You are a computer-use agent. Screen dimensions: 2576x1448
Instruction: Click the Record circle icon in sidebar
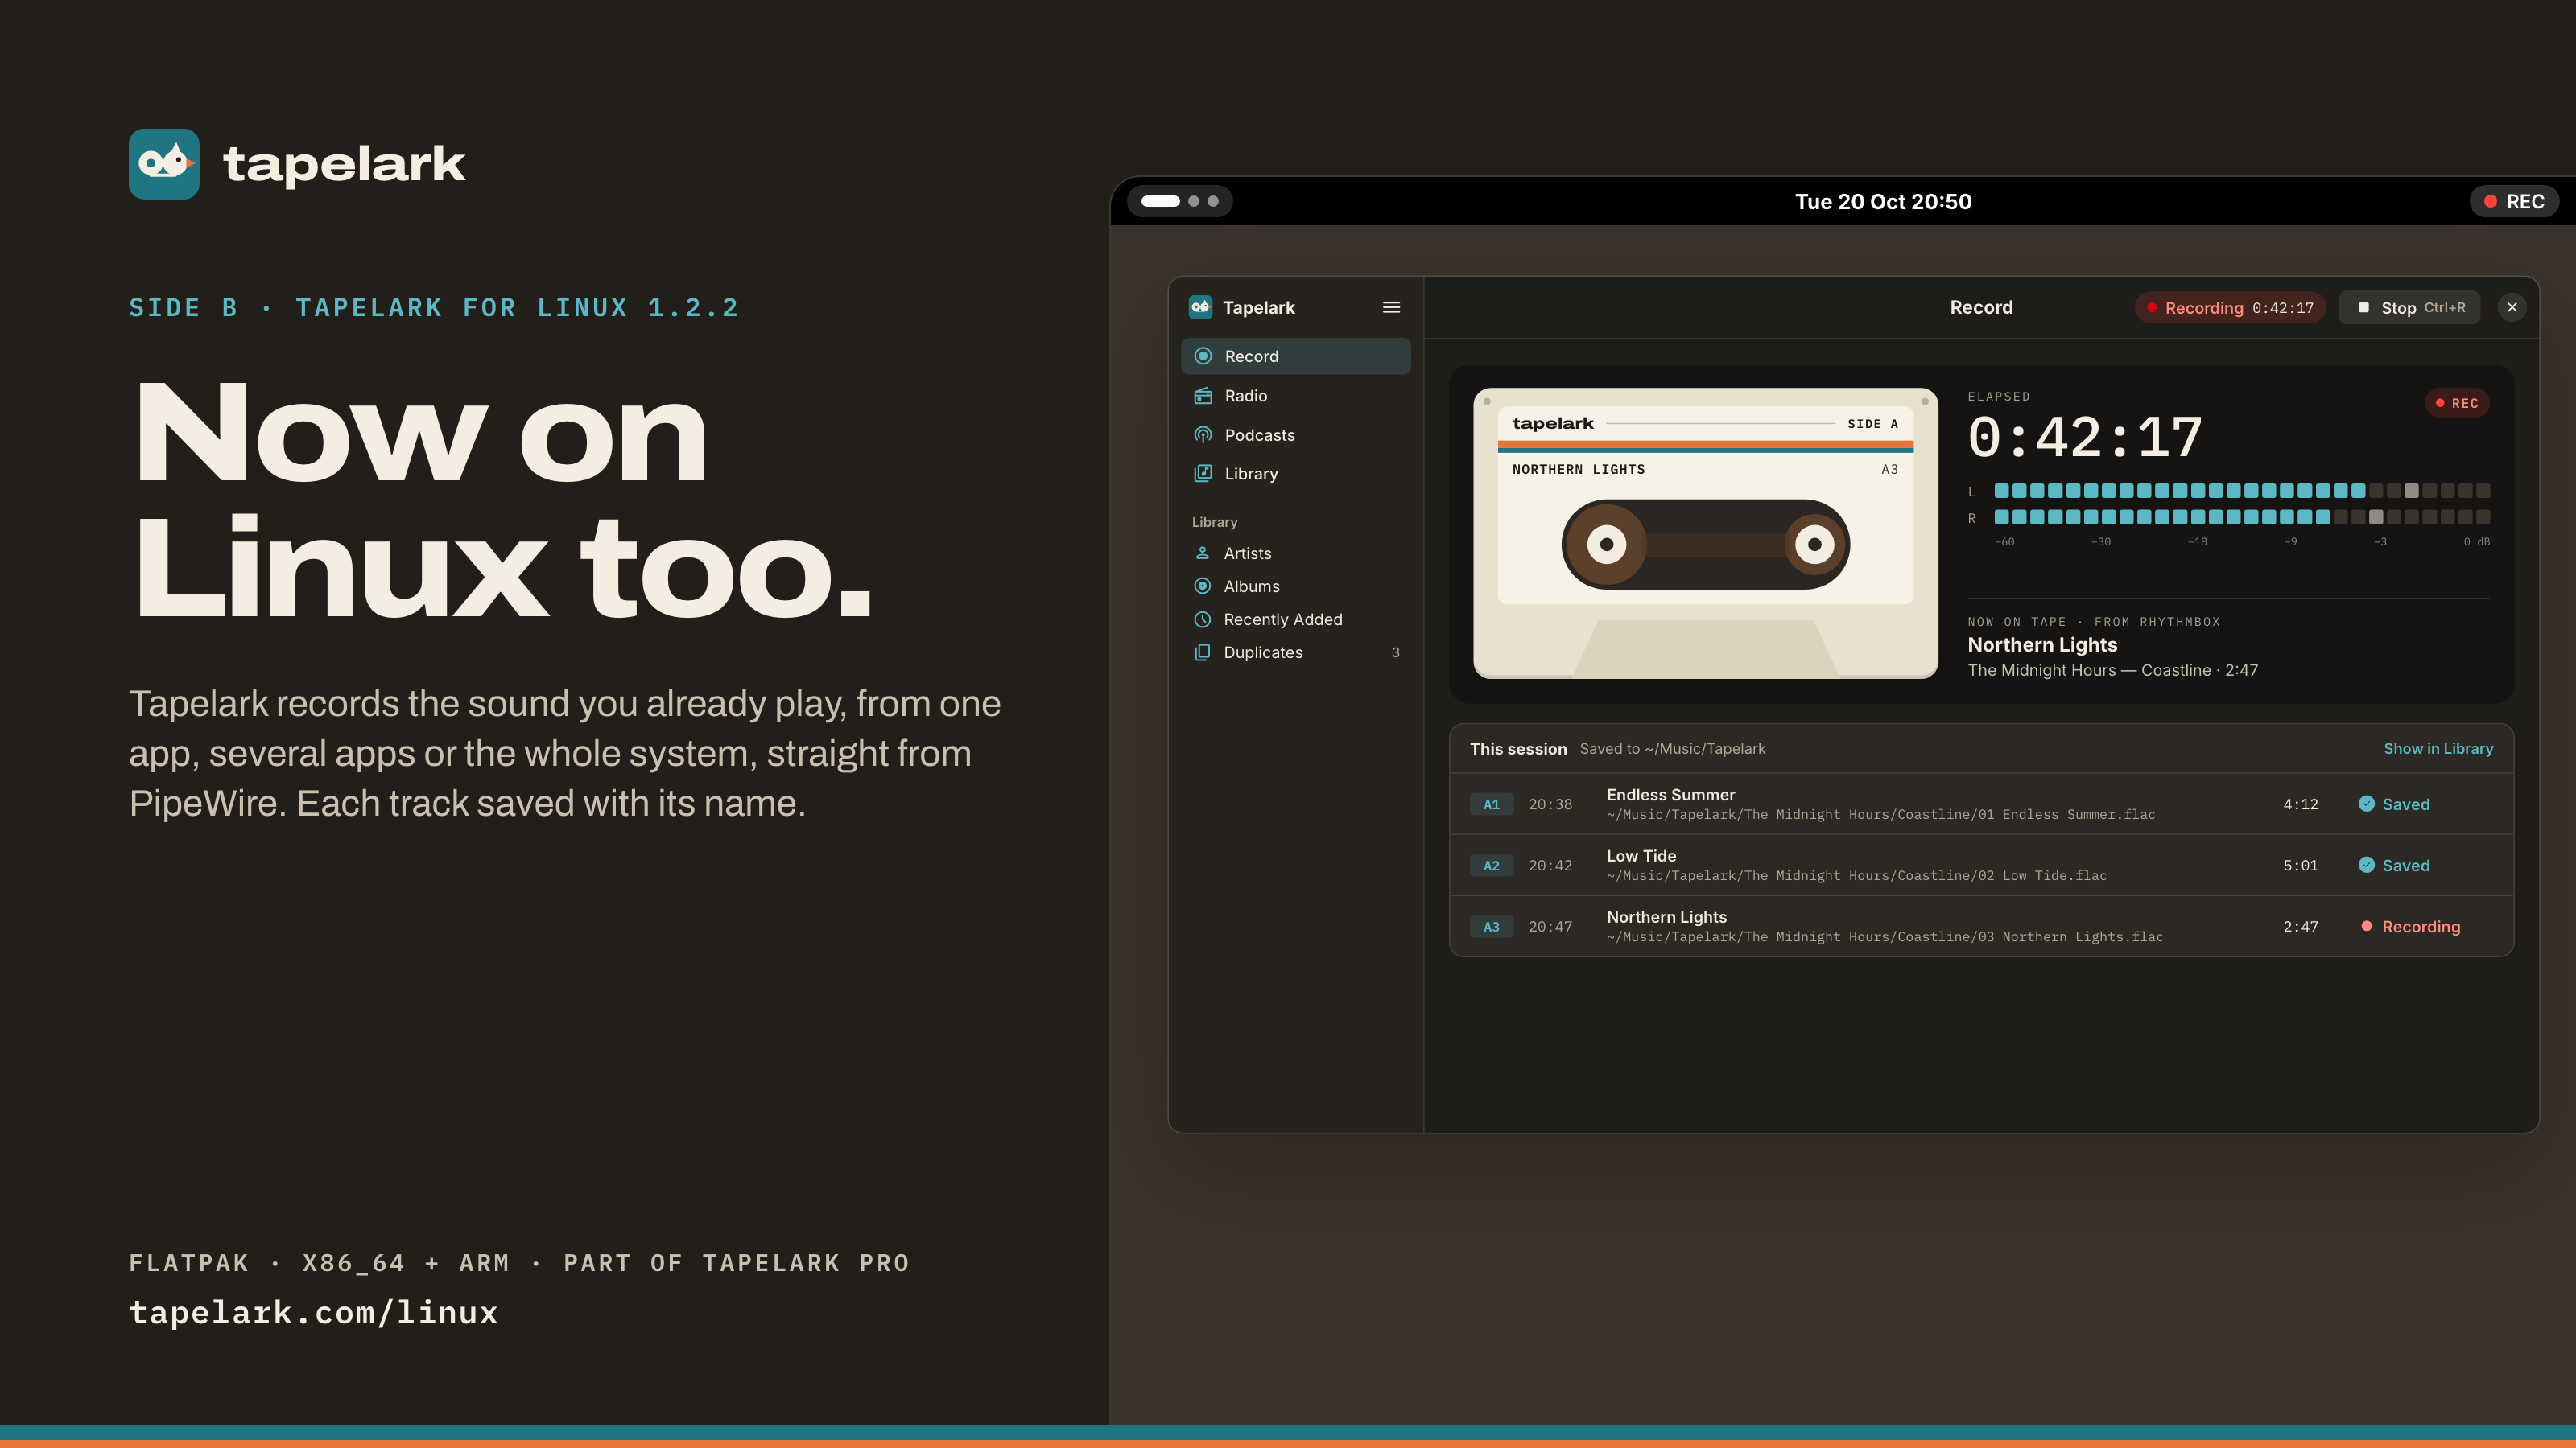[1204, 356]
